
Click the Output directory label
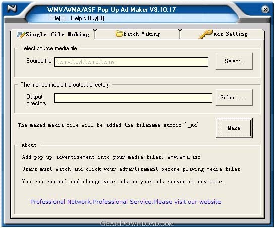36,100
